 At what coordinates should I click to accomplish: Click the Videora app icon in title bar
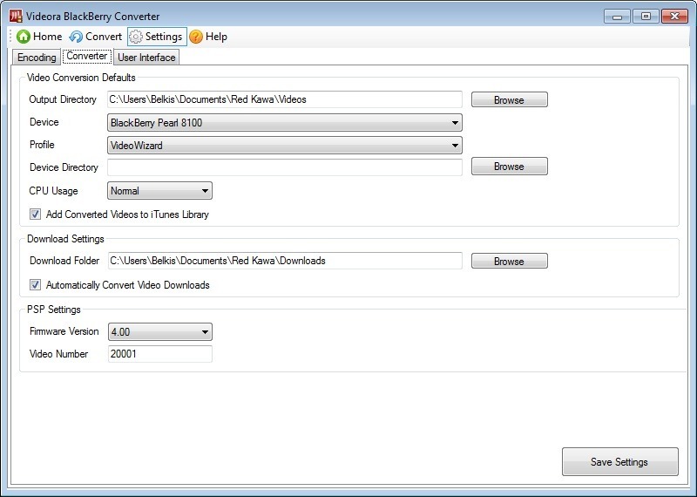click(x=15, y=16)
